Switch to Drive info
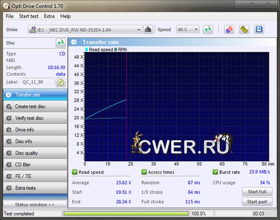The height and width of the screenshot is (220, 280). pos(35,130)
